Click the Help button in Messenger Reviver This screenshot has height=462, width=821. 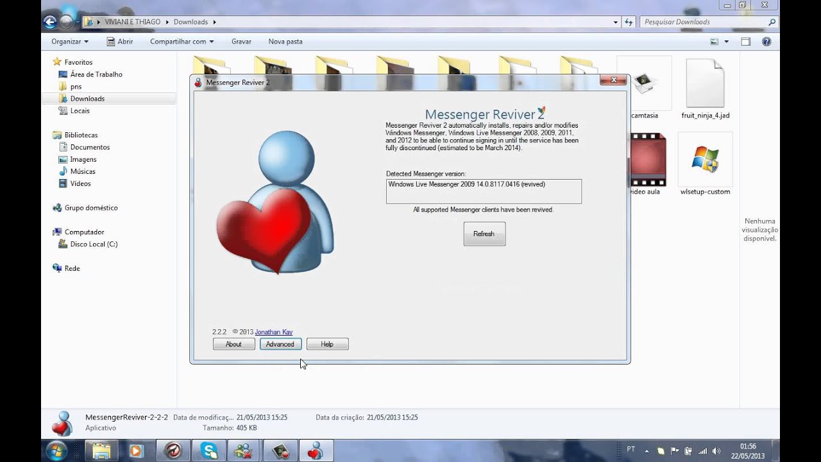[327, 344]
